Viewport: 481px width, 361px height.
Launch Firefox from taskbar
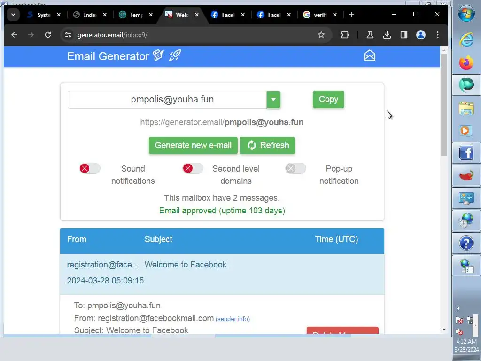coord(466,63)
